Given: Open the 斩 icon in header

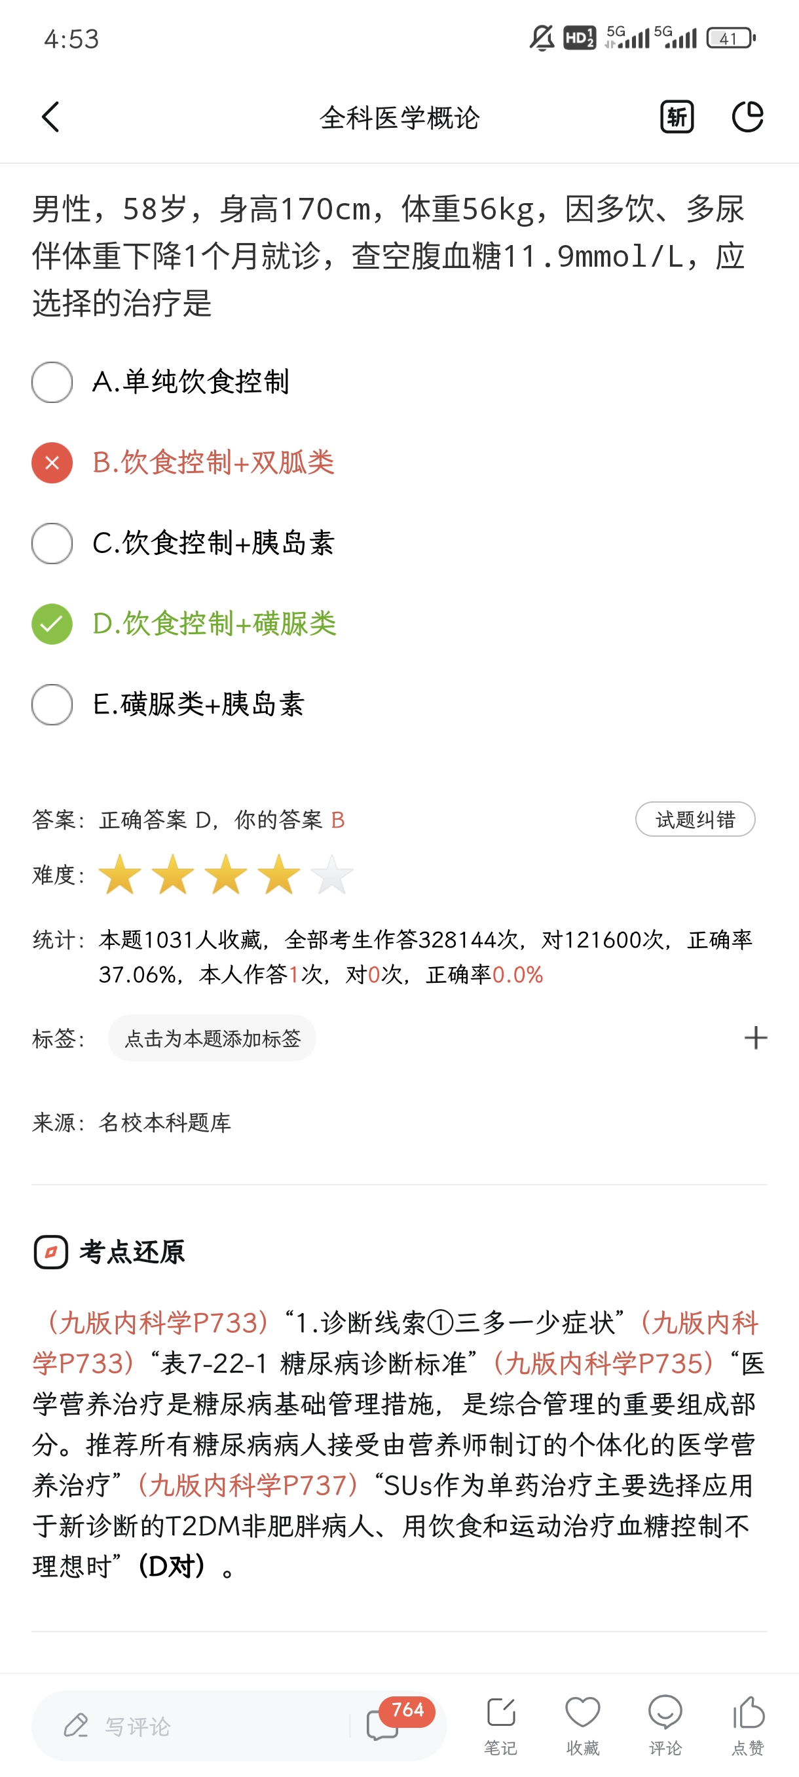Looking at the screenshot, I should (677, 117).
